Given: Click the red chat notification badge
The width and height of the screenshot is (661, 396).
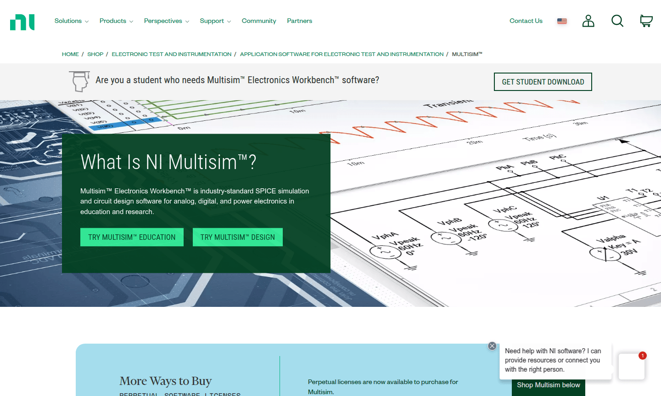Looking at the screenshot, I should click(x=642, y=356).
